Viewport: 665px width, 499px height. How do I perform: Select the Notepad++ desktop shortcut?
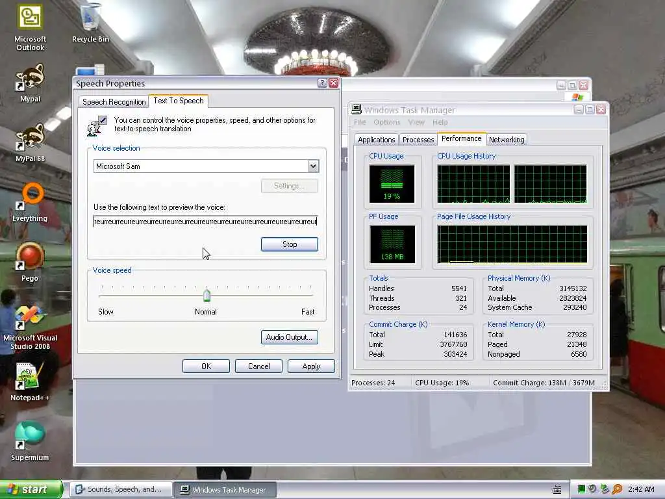pyautogui.click(x=30, y=382)
